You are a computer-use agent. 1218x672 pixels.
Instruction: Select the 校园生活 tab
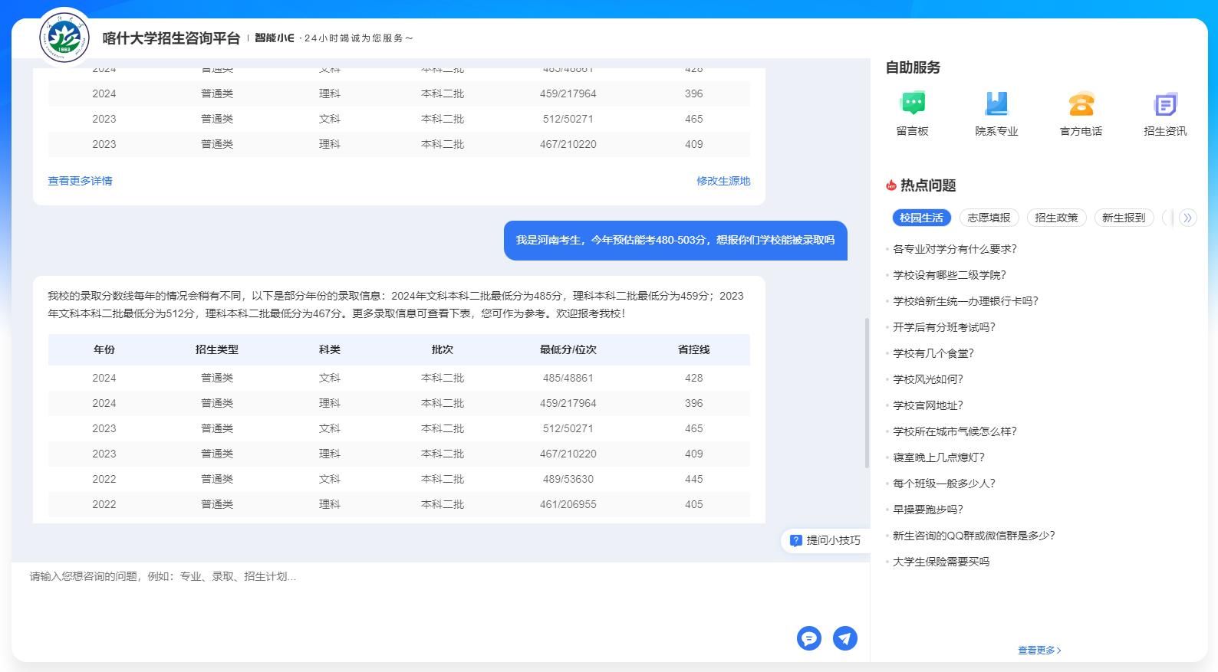click(921, 218)
